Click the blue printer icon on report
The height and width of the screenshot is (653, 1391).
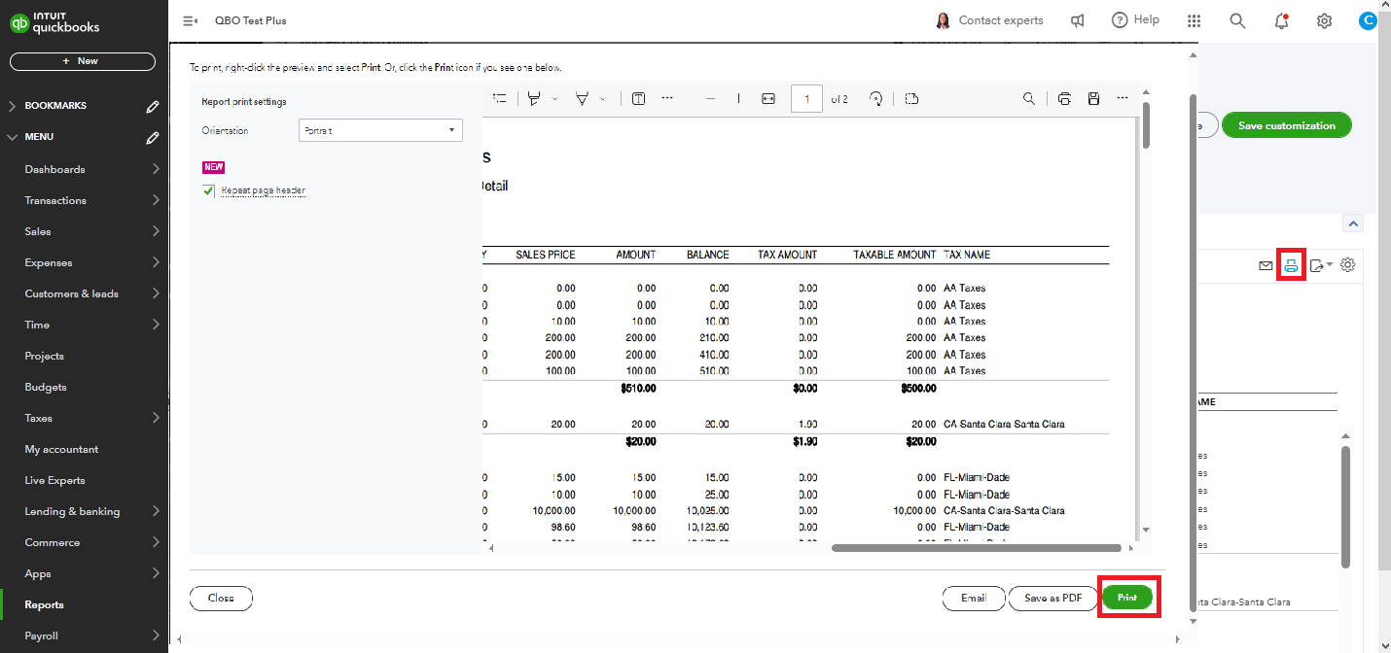coord(1291,265)
